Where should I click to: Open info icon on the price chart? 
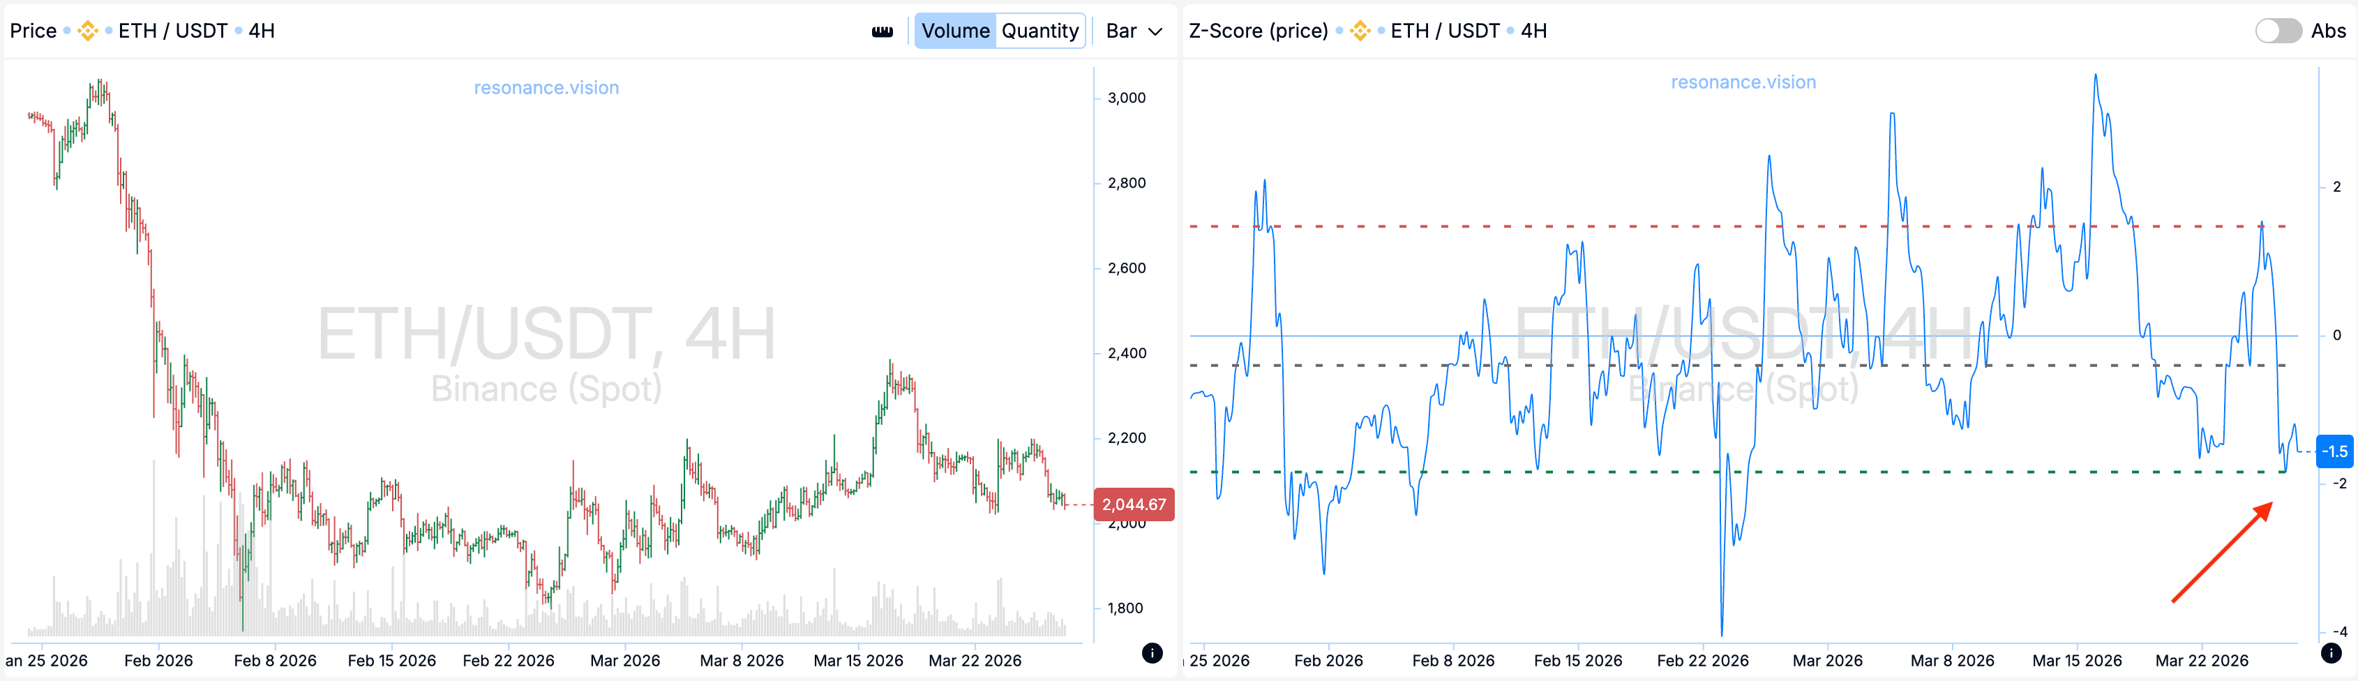coord(1152,652)
